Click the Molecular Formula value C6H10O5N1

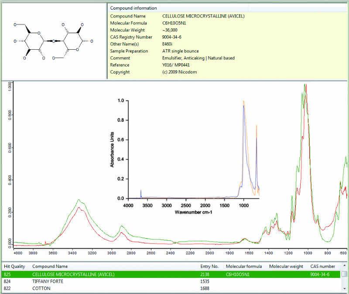(174, 23)
